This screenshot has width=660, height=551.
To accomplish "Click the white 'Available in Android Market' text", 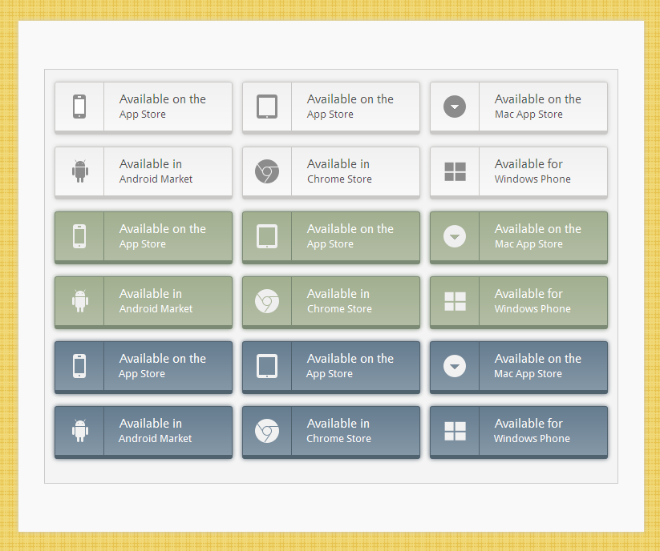I will (156, 171).
